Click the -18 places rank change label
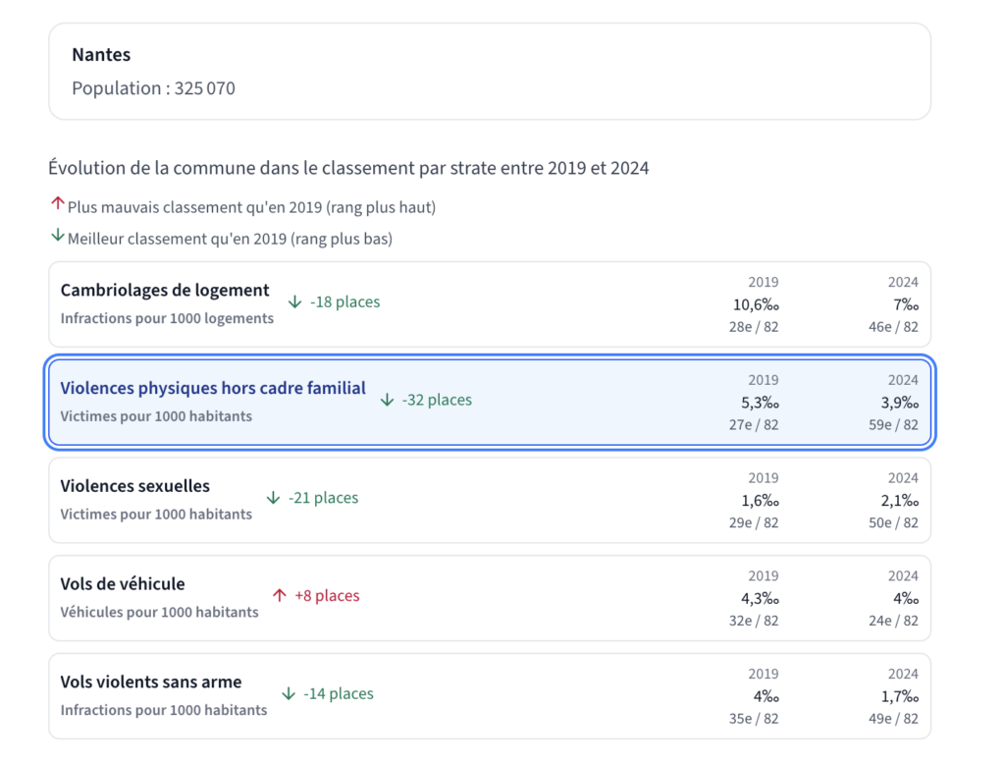Viewport: 1005px width, 764px height. tap(344, 301)
